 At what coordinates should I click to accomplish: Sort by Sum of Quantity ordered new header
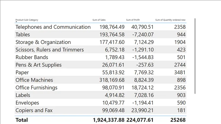tap(170, 20)
